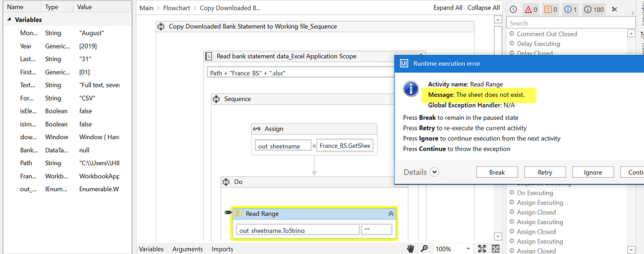Collapse the Read Range activity chevron

tap(391, 213)
